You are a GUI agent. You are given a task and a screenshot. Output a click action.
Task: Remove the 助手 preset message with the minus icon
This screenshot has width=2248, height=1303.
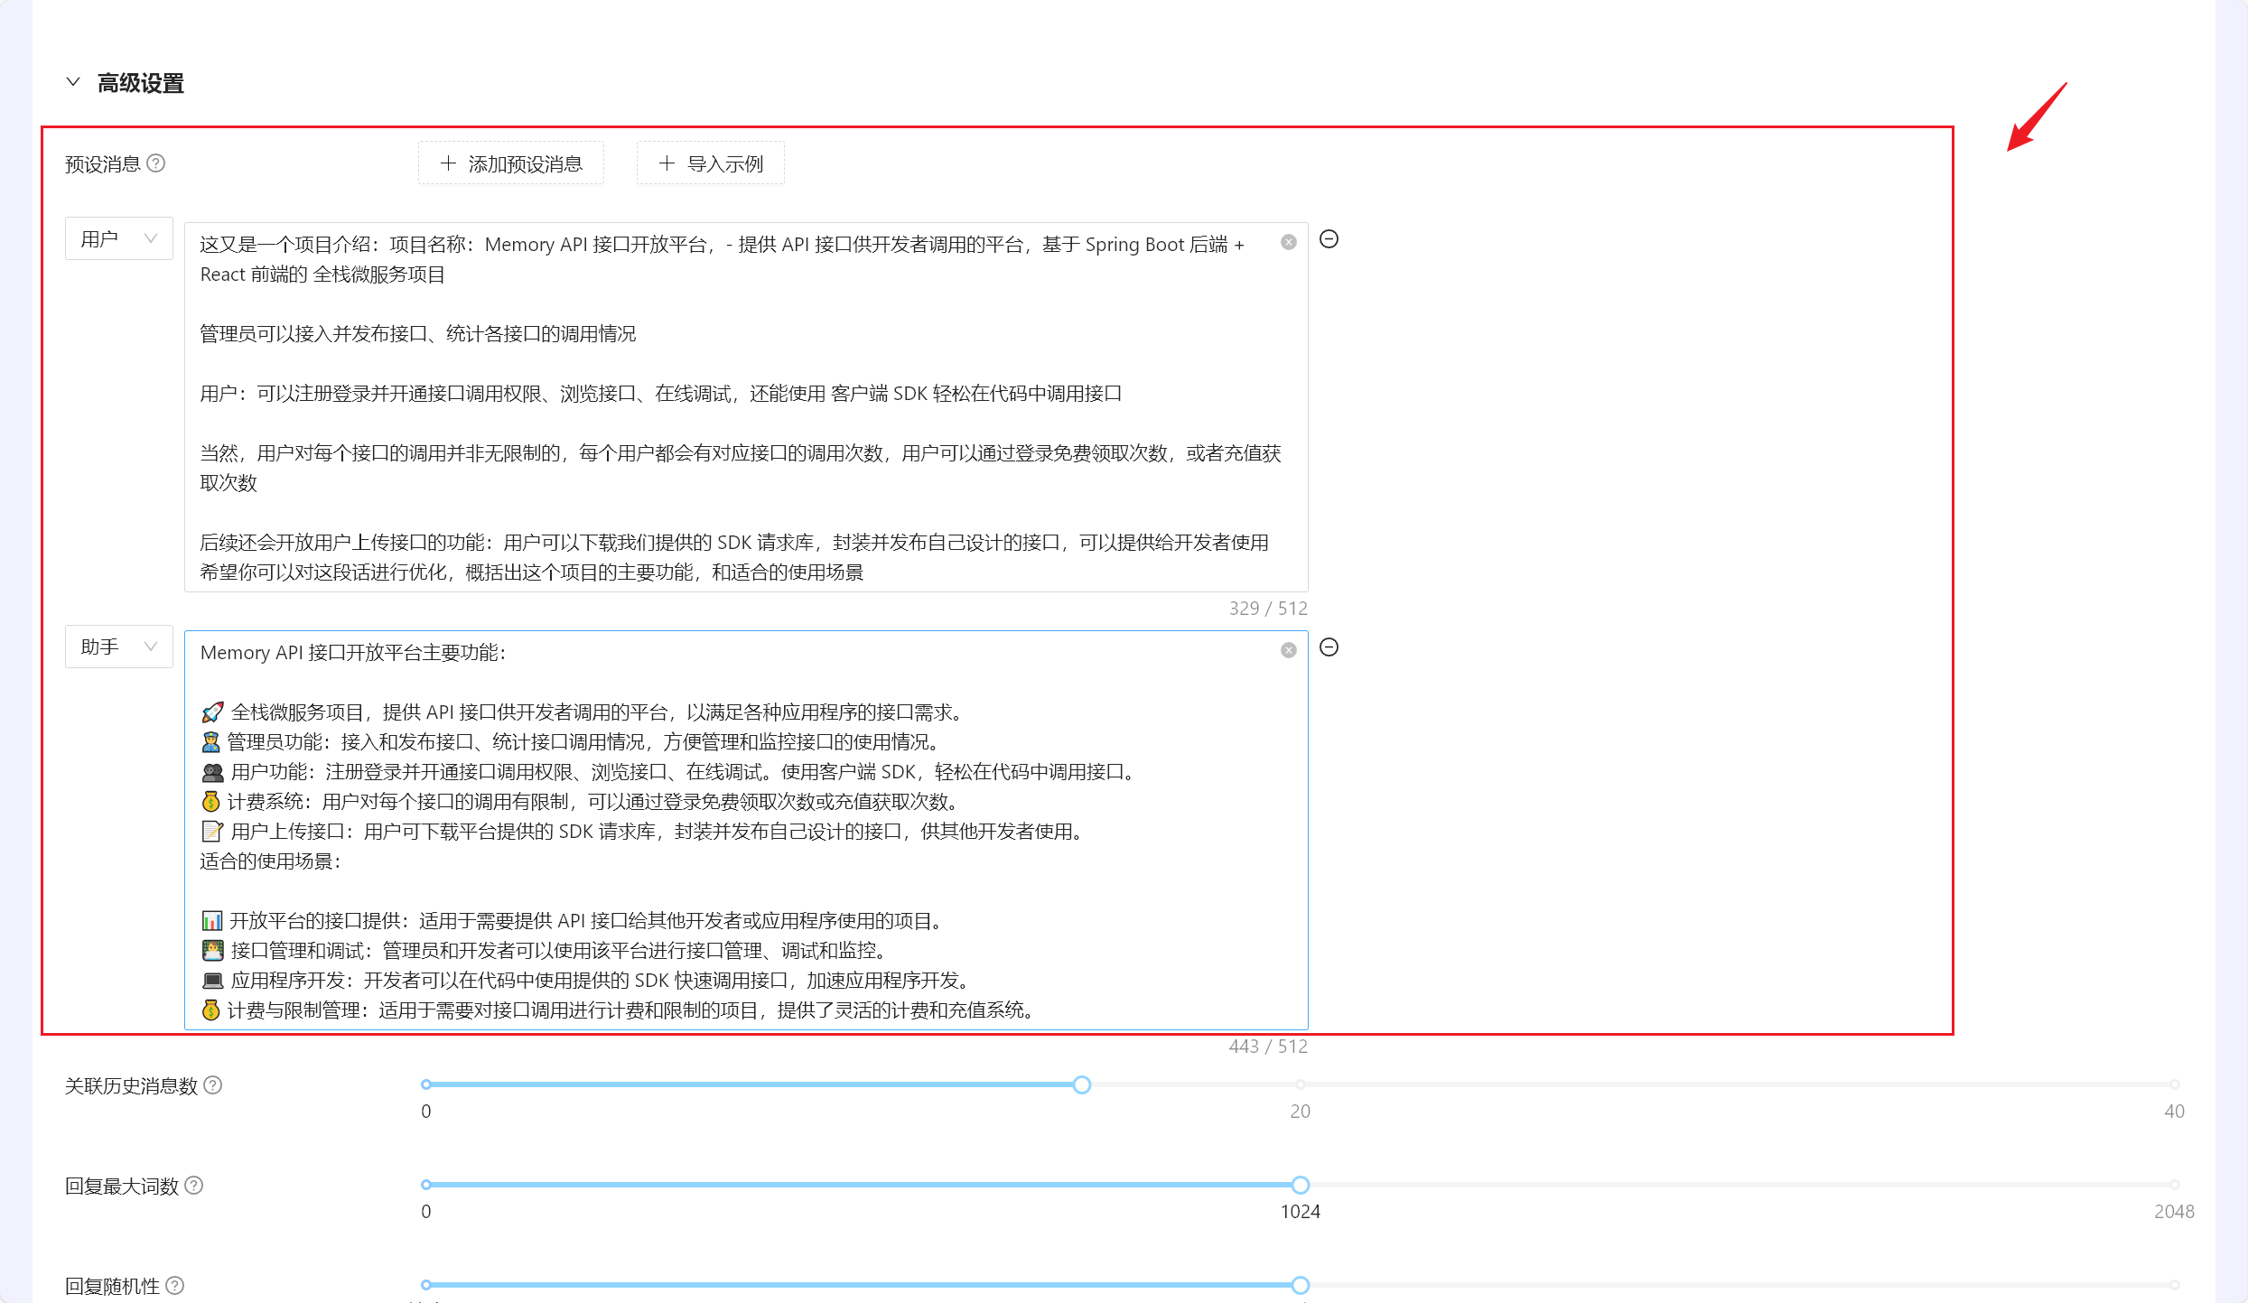click(1329, 647)
